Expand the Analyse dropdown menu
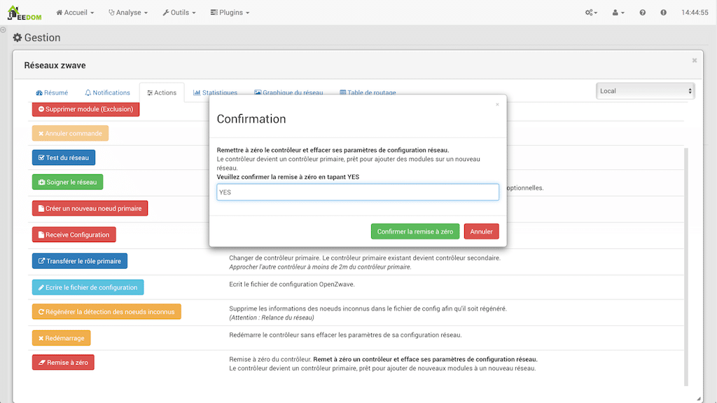The width and height of the screenshot is (717, 403). [128, 13]
